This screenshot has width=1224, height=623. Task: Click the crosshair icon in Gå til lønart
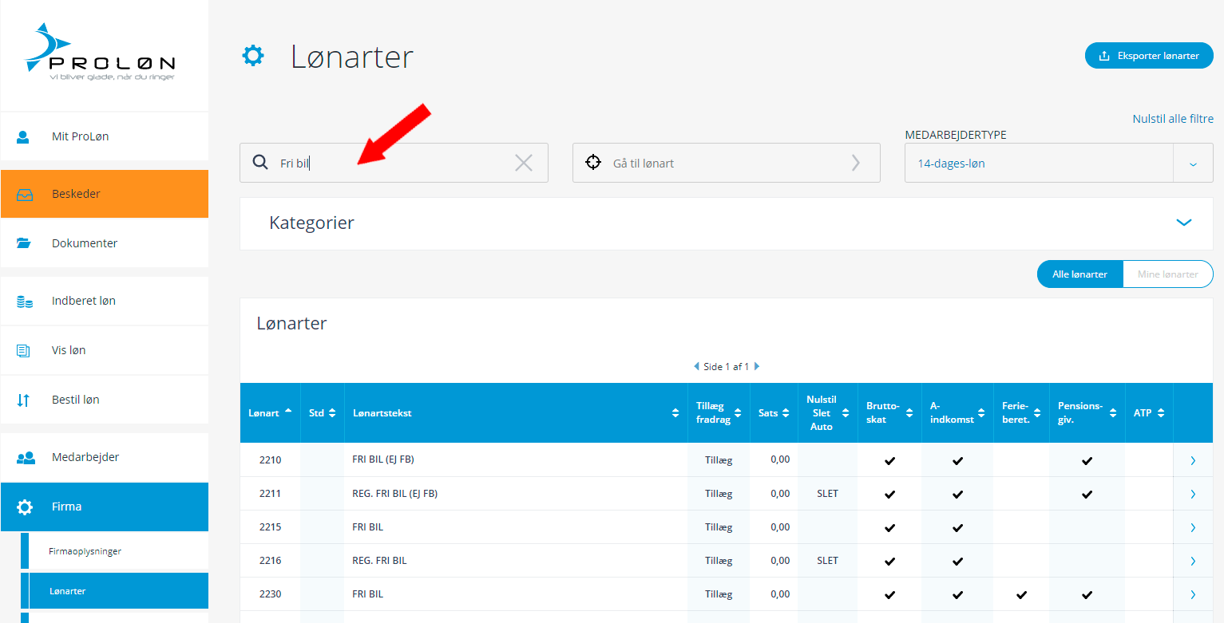592,163
